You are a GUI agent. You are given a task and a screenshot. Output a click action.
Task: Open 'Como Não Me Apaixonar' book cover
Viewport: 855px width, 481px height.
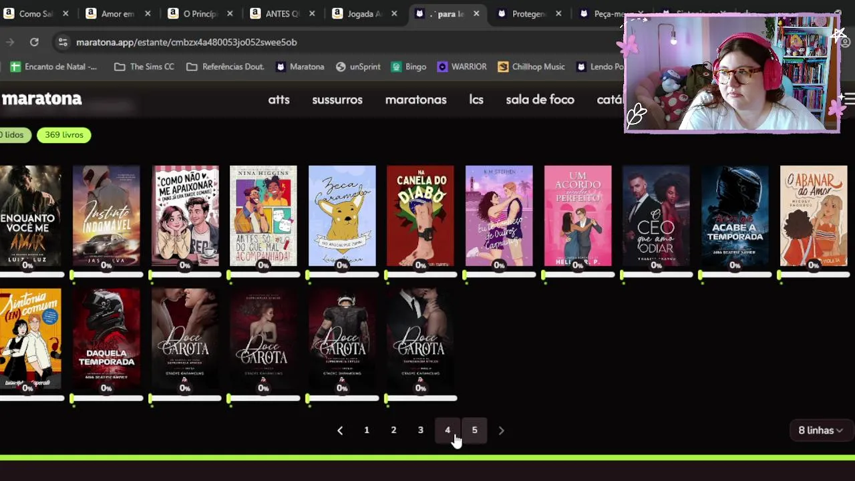click(x=185, y=216)
